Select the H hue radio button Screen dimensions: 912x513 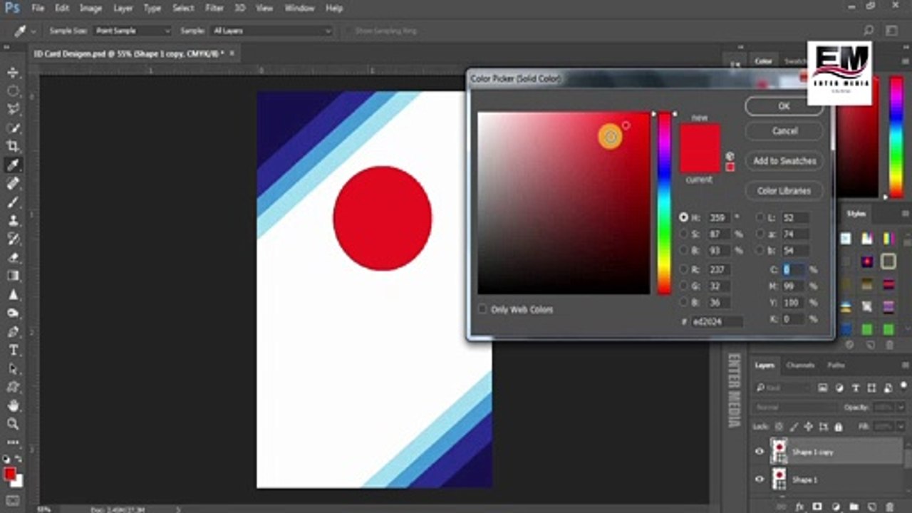[x=684, y=217]
